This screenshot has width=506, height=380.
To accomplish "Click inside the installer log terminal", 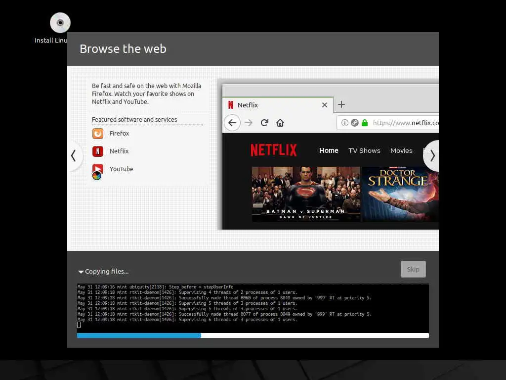I will pos(253,308).
